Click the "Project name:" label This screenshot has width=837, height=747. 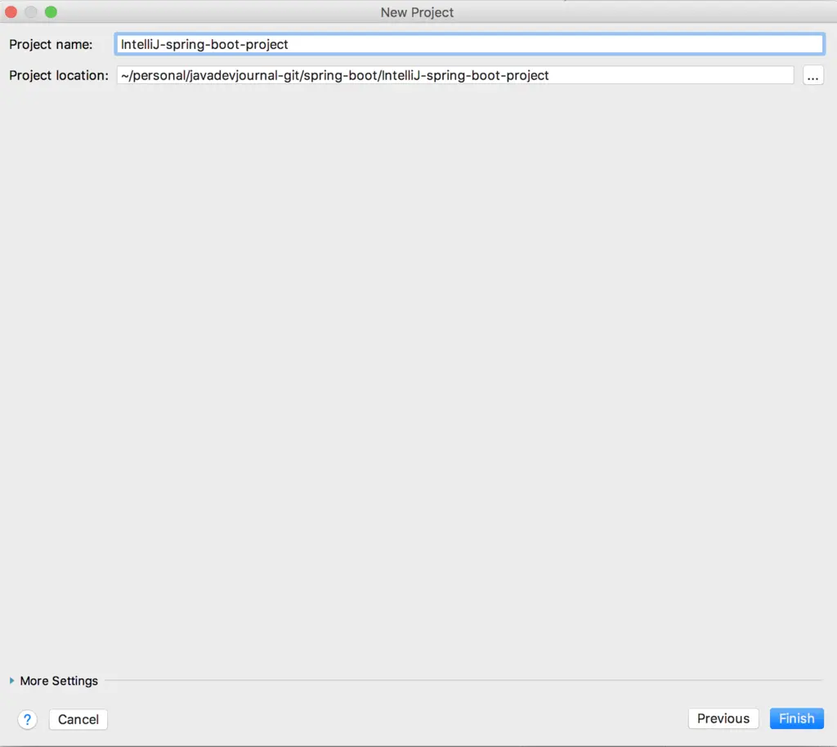coord(51,44)
